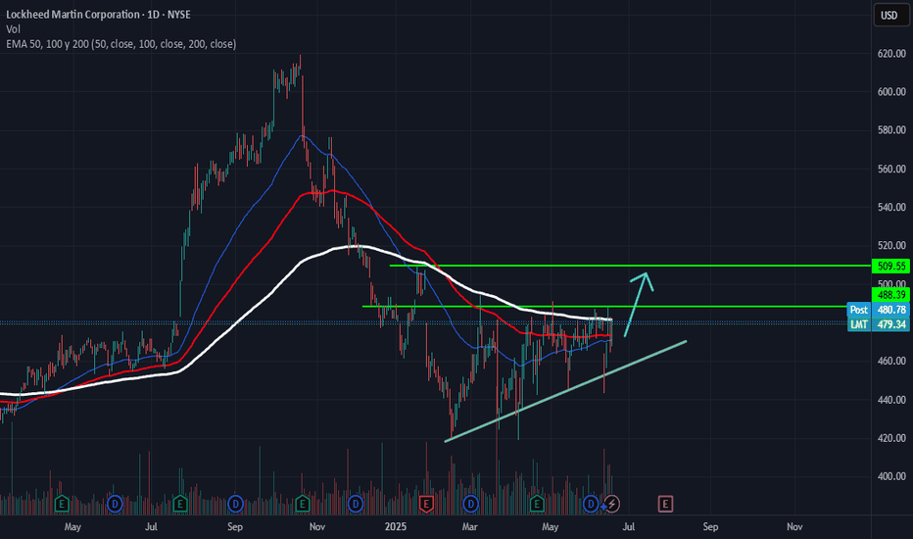Click the upcoming earnings marker after Jul 2025
Screen dimensions: 913x539
pyautogui.click(x=665, y=504)
